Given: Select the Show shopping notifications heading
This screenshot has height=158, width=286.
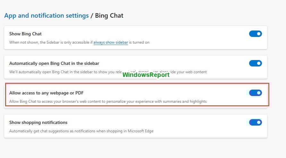Looking at the screenshot, I should [38, 122].
